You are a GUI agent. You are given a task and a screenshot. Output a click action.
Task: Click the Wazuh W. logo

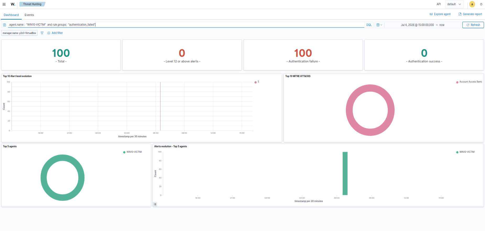tap(13, 4)
